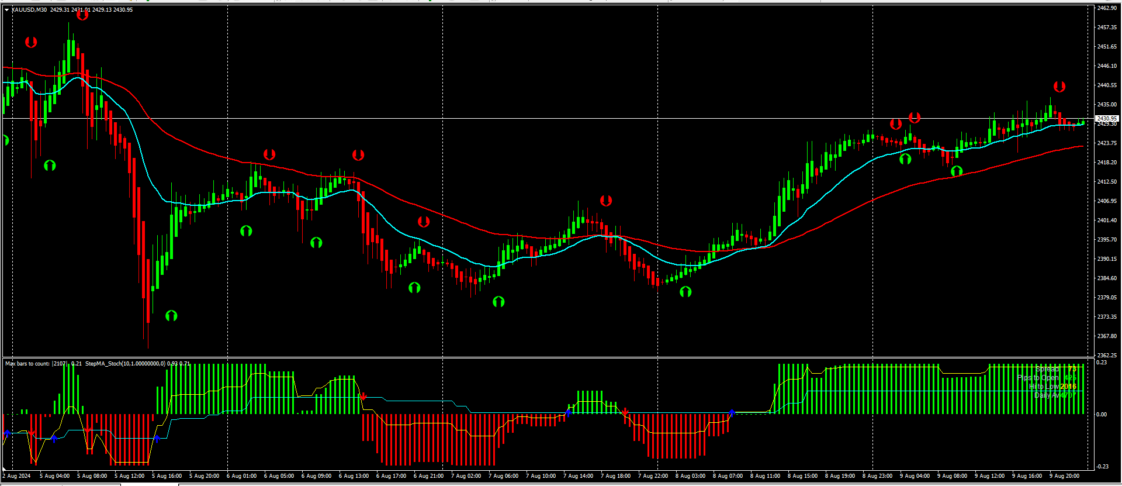The image size is (1122, 486).
Task: Click the red sell arrow above 7 Aug 14:00 peak
Action: coord(606,201)
